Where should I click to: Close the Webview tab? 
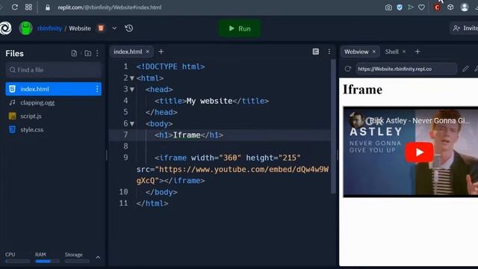click(x=373, y=52)
